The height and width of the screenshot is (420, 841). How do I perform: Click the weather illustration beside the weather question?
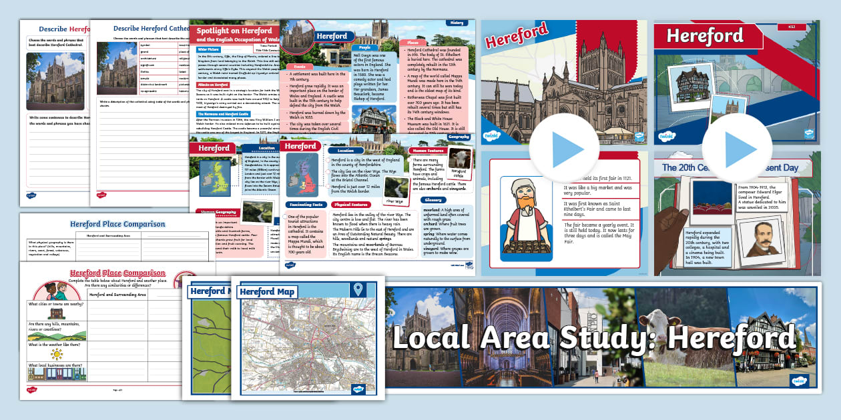point(55,353)
